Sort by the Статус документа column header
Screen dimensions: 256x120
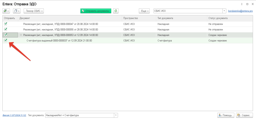230,18
